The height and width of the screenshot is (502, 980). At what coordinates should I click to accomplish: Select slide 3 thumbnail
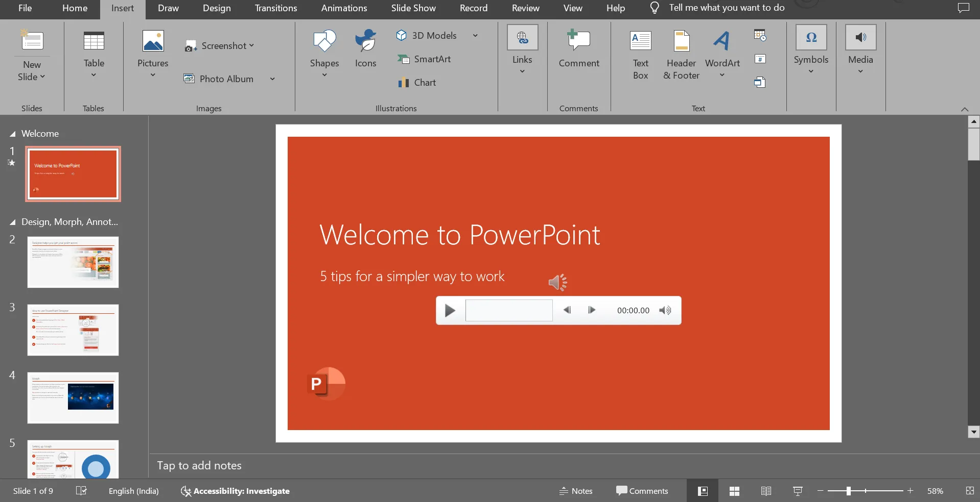point(73,330)
